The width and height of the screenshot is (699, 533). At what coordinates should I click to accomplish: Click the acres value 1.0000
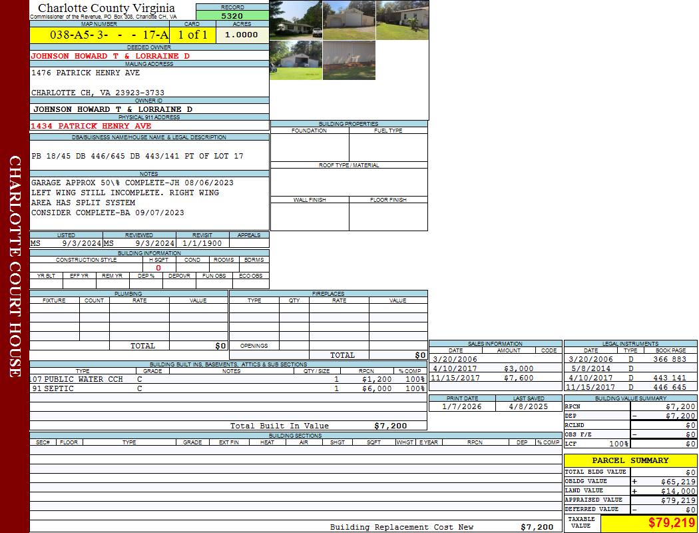point(242,35)
